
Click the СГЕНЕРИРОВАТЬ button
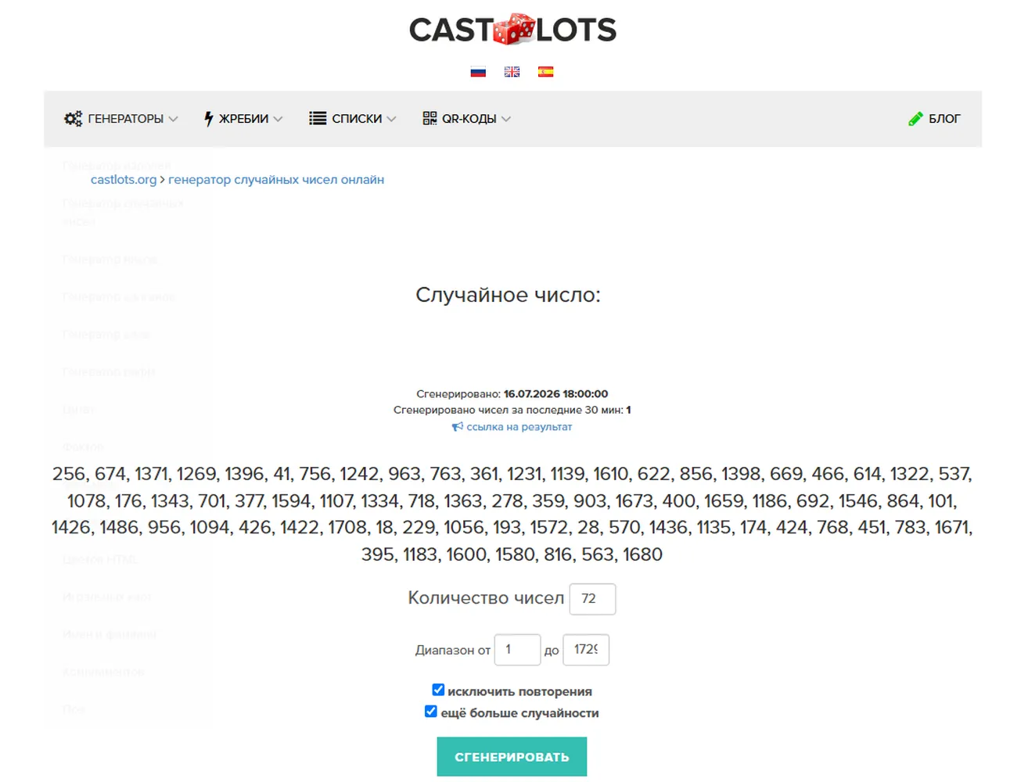point(512,757)
